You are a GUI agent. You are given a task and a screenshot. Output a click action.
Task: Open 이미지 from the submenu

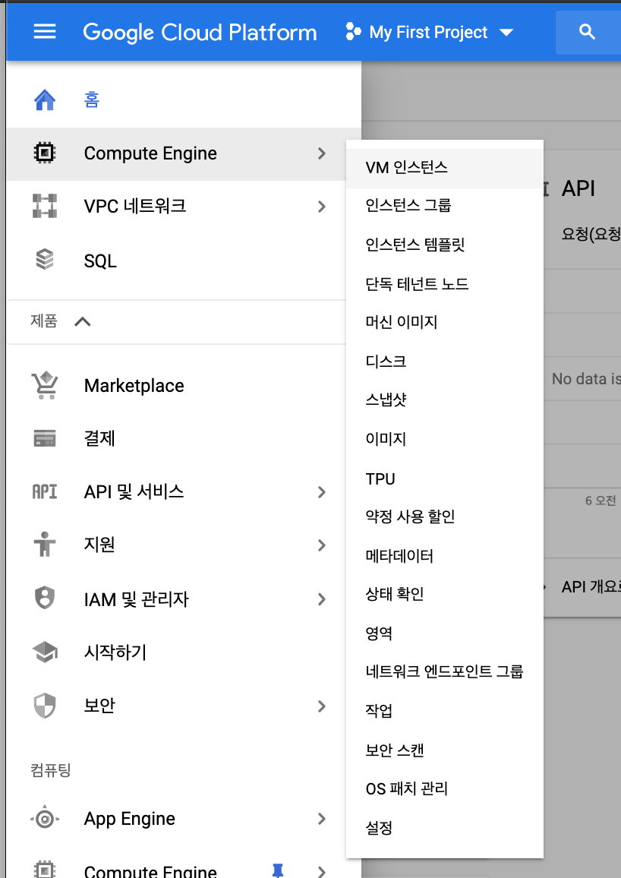445,439
